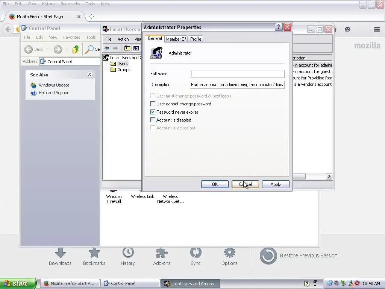This screenshot has height=289, width=385.
Task: Toggle the show/hide console tree icon
Action: tap(136, 48)
